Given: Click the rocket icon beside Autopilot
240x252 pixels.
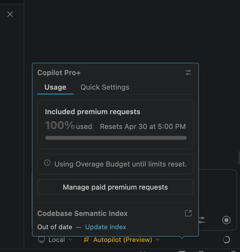Looking at the screenshot, I should pos(86,240).
